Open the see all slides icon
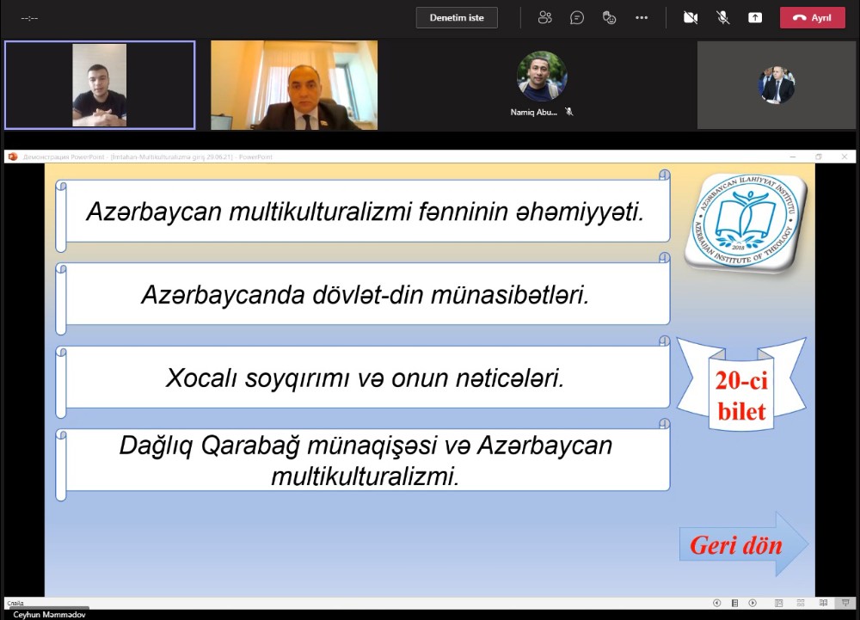 click(734, 603)
